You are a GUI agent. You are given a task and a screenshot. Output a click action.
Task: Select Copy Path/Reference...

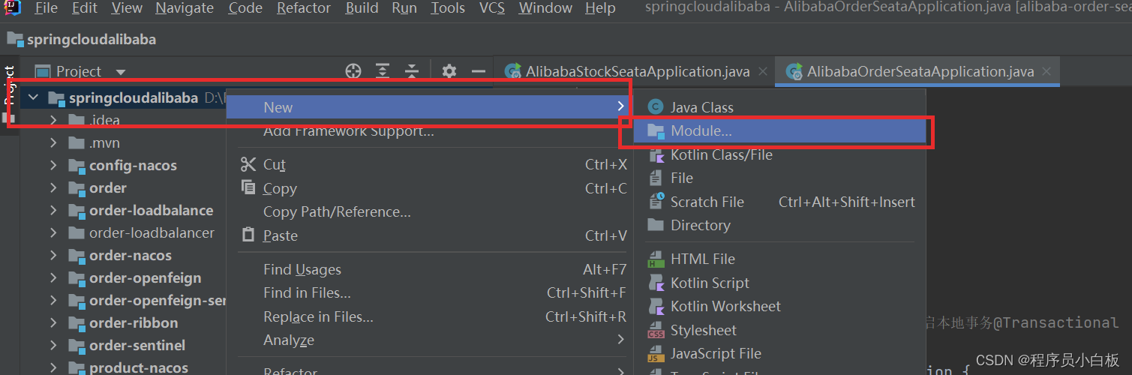pyautogui.click(x=337, y=212)
